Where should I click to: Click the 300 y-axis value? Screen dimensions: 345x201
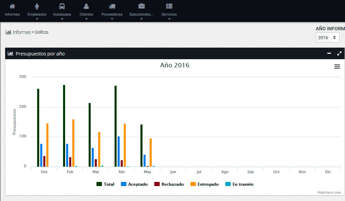(22, 77)
